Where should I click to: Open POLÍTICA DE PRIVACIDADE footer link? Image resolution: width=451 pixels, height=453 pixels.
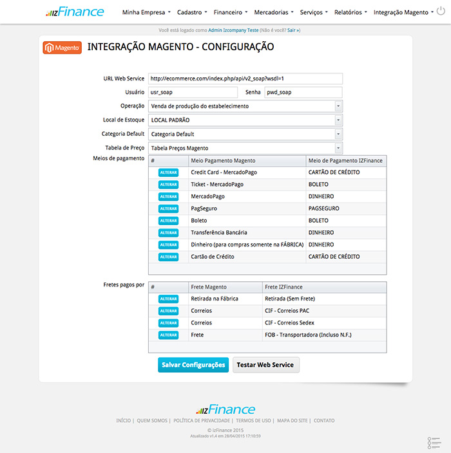202,421
